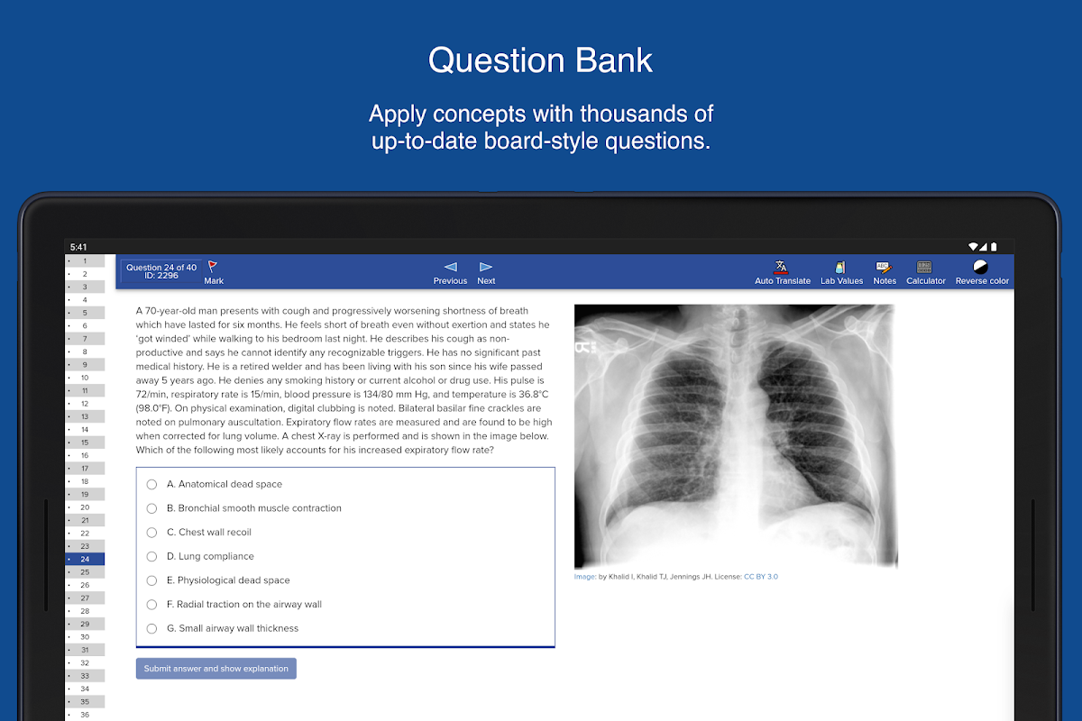Jump to question 8 in the list

[85, 351]
